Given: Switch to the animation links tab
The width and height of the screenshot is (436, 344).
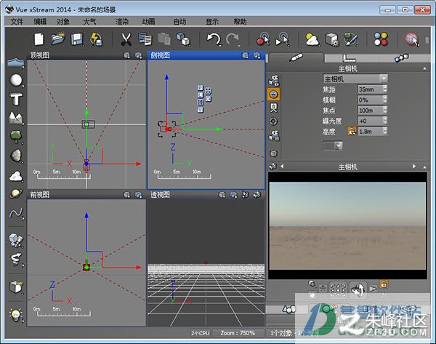Looking at the screenshot, I should 402,58.
